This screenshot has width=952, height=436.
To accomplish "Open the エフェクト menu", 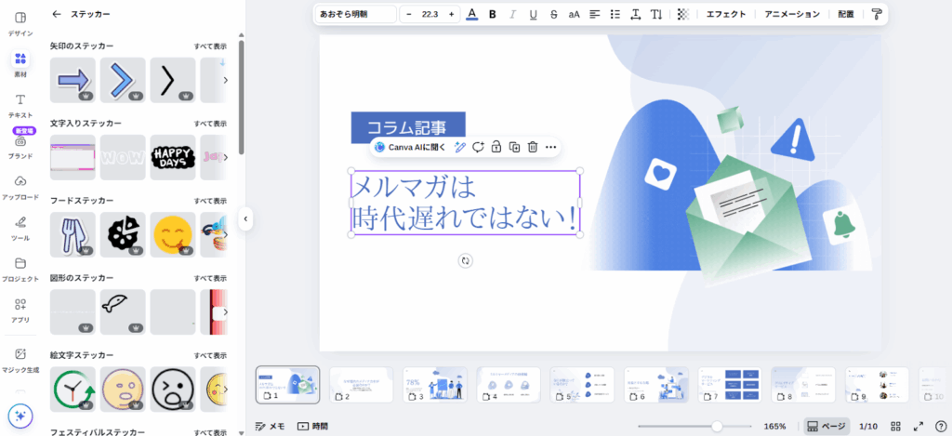I will pos(725,14).
